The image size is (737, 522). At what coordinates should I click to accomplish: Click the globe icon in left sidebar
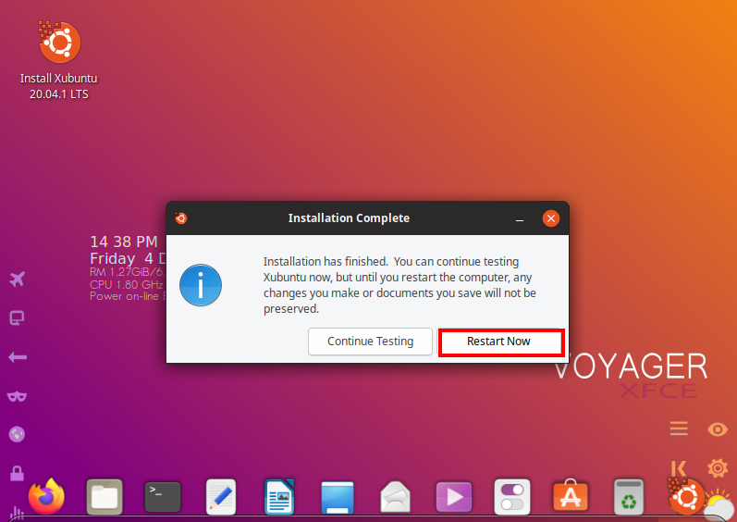(17, 434)
